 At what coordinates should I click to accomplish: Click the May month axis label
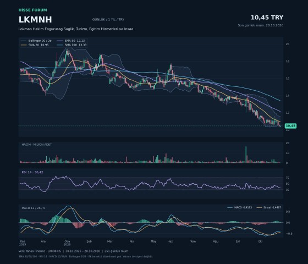[x=153, y=241]
